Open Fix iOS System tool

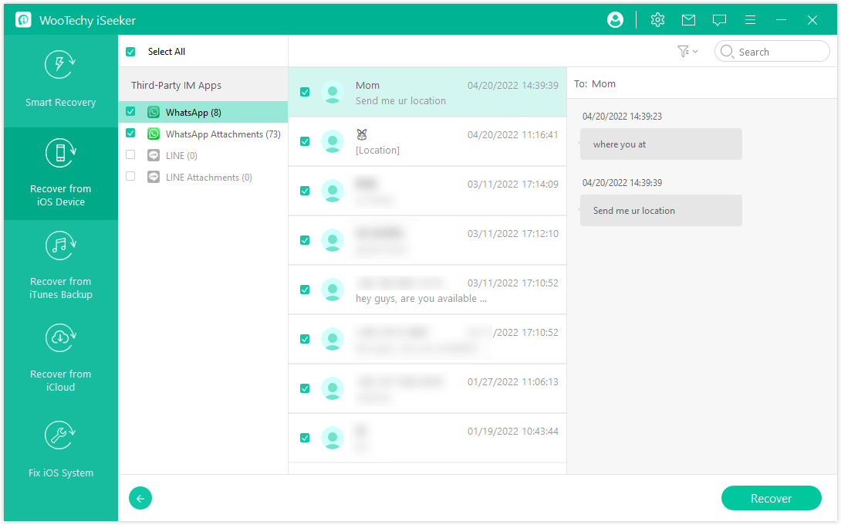(60, 451)
